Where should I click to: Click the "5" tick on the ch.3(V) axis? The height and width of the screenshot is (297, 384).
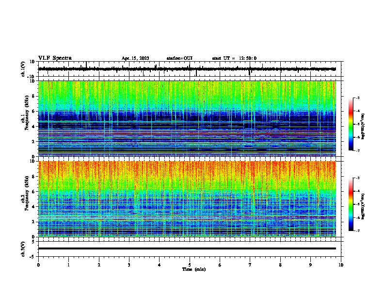click(x=33, y=241)
